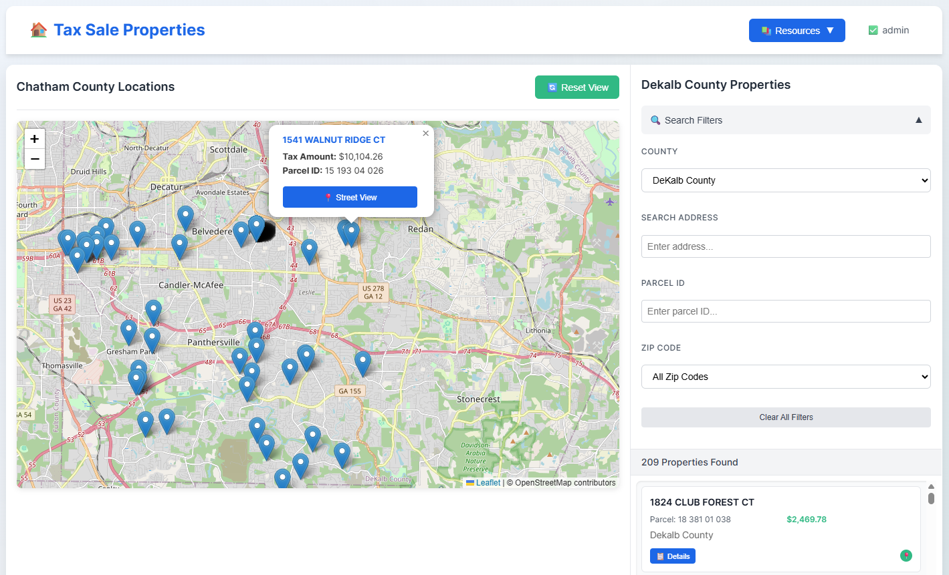The height and width of the screenshot is (575, 949).
Task: Close the Walnut Ridge Ct popup
Action: tap(425, 134)
